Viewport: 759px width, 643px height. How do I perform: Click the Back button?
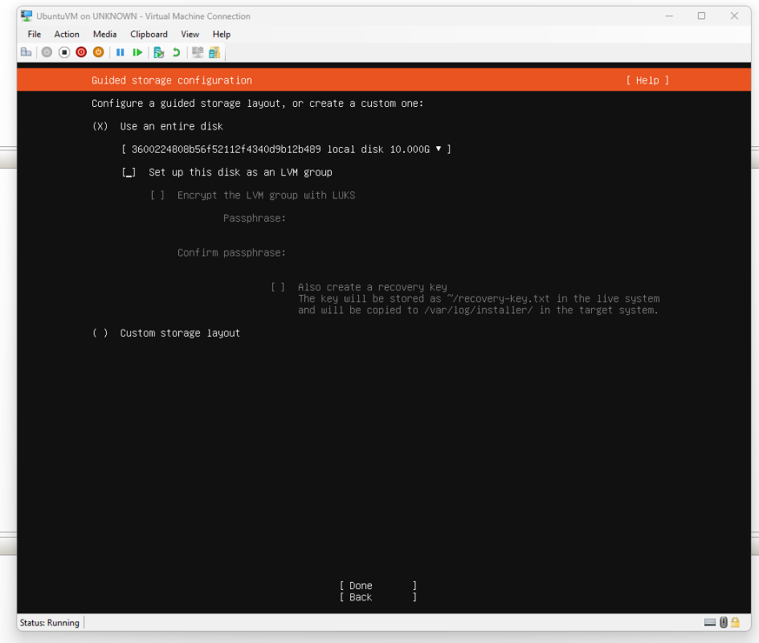pyautogui.click(x=377, y=597)
